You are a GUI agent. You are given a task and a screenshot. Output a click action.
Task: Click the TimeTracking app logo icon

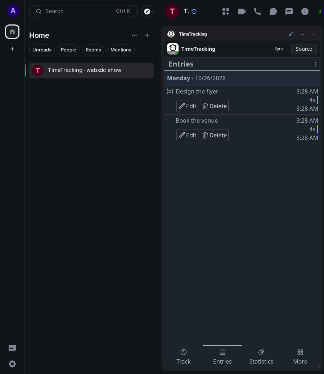point(173,49)
